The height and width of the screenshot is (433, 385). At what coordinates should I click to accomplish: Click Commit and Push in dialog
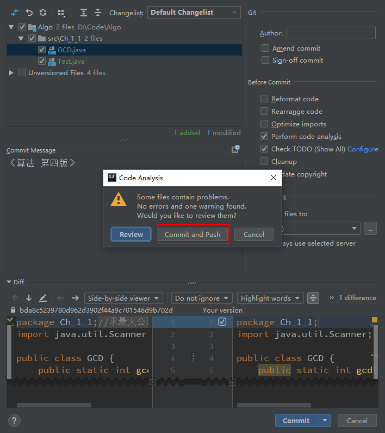pos(192,234)
